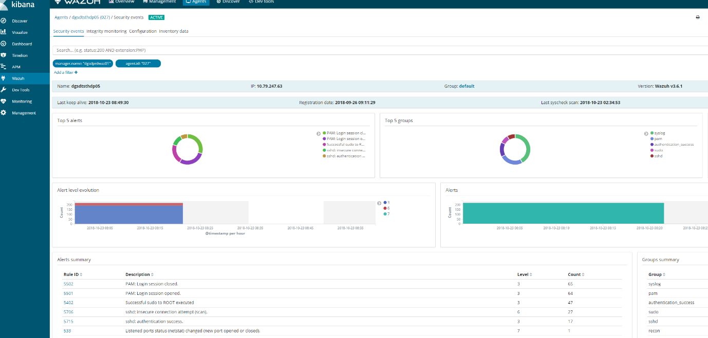Sort alerts summary by Count column
Viewport: 708px width, 338px height.
click(576, 274)
